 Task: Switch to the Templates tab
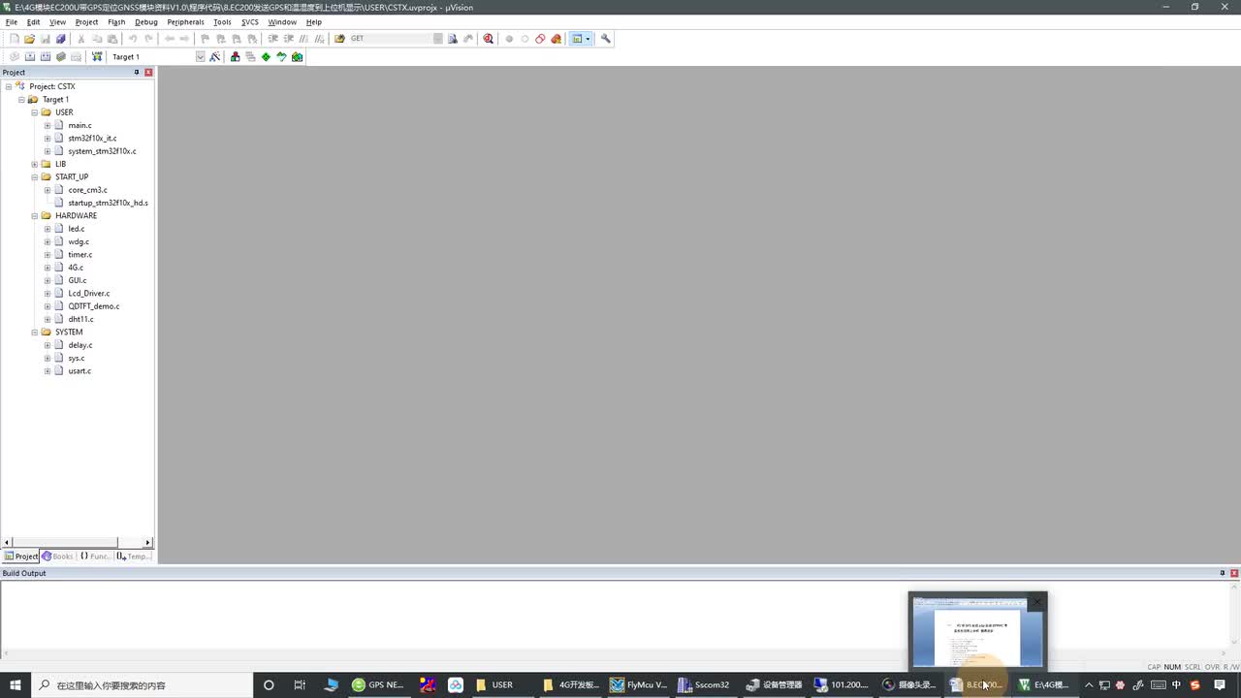(x=134, y=556)
